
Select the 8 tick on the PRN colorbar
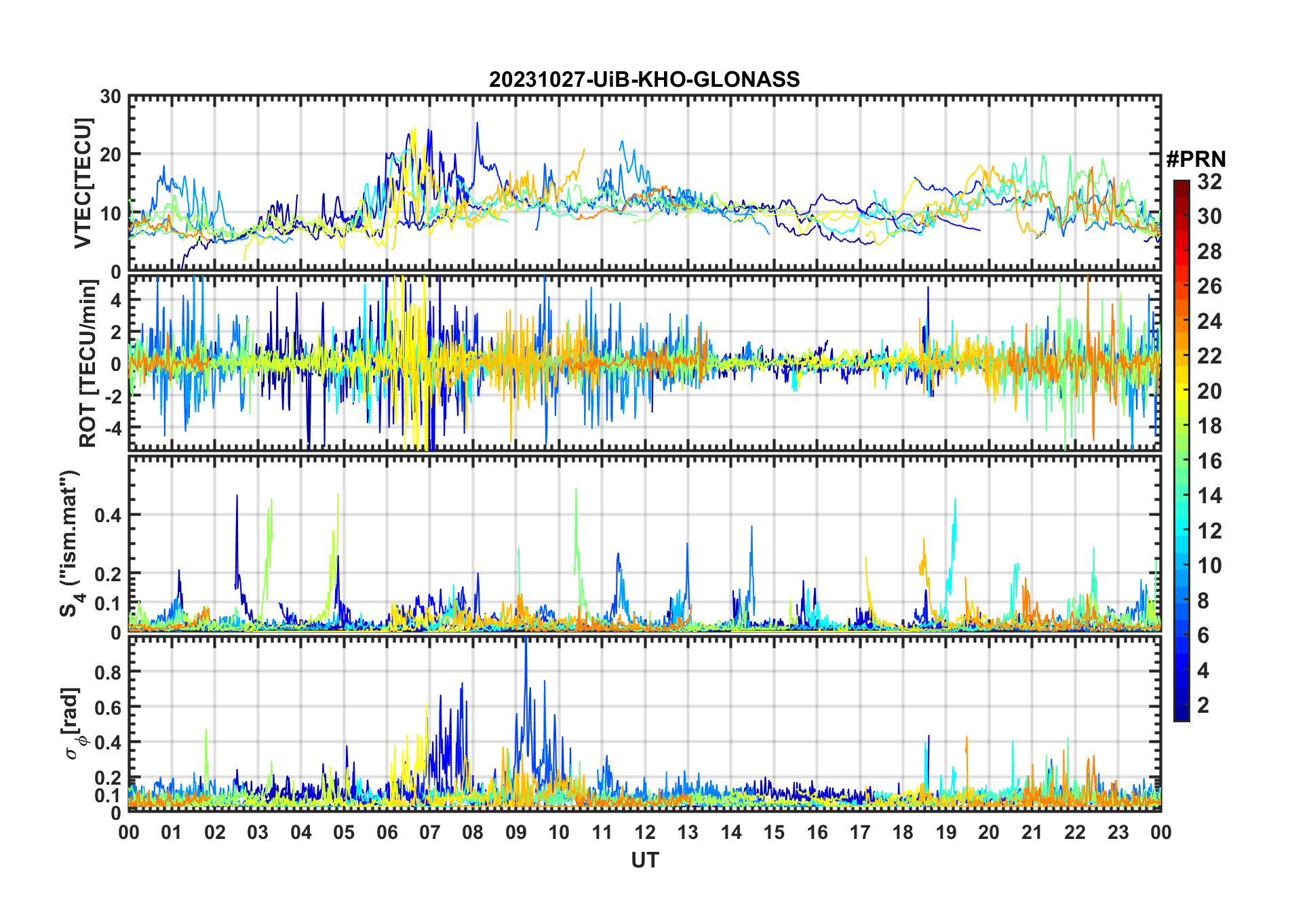click(x=1203, y=600)
